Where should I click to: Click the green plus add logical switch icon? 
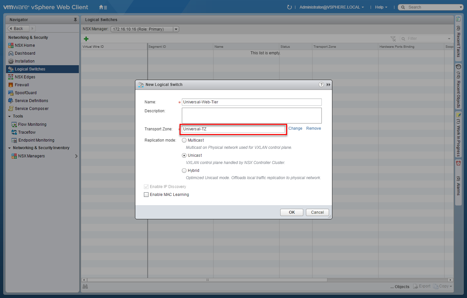point(86,39)
